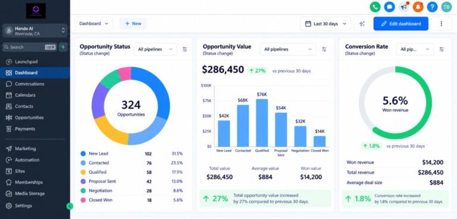Screen dimensions: 457x219
Task: Click the Edit dashboard button
Action: coord(400,24)
